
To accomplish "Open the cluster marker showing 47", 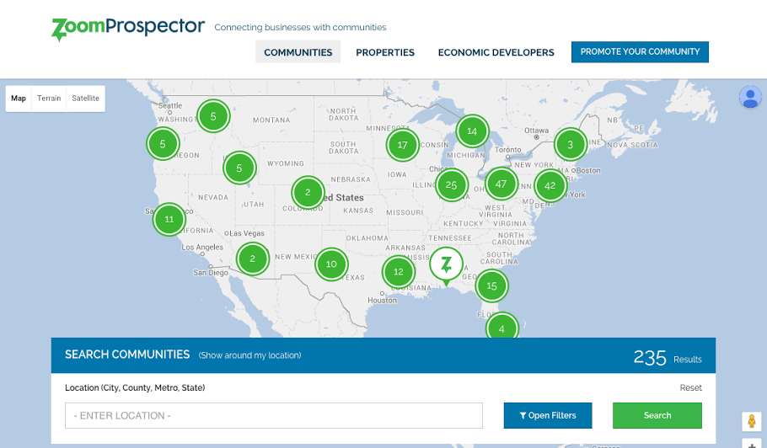I will click(x=501, y=184).
